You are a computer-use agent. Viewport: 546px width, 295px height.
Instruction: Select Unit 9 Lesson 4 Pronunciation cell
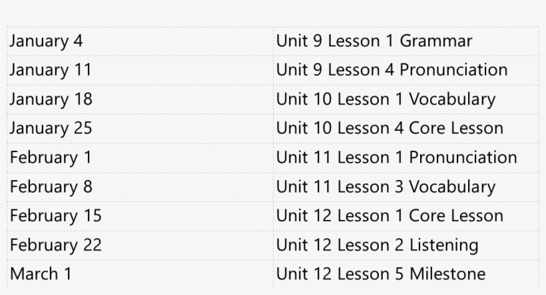pos(392,70)
